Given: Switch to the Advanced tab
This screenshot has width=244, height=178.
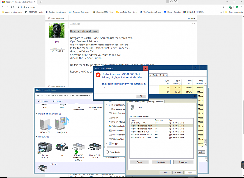Looking at the screenshot, I should click(x=159, y=102).
